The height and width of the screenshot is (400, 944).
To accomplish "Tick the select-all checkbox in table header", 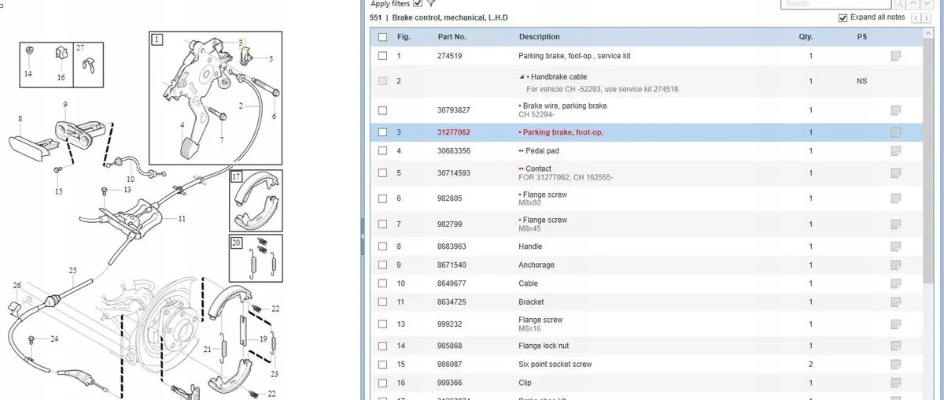I will (383, 37).
